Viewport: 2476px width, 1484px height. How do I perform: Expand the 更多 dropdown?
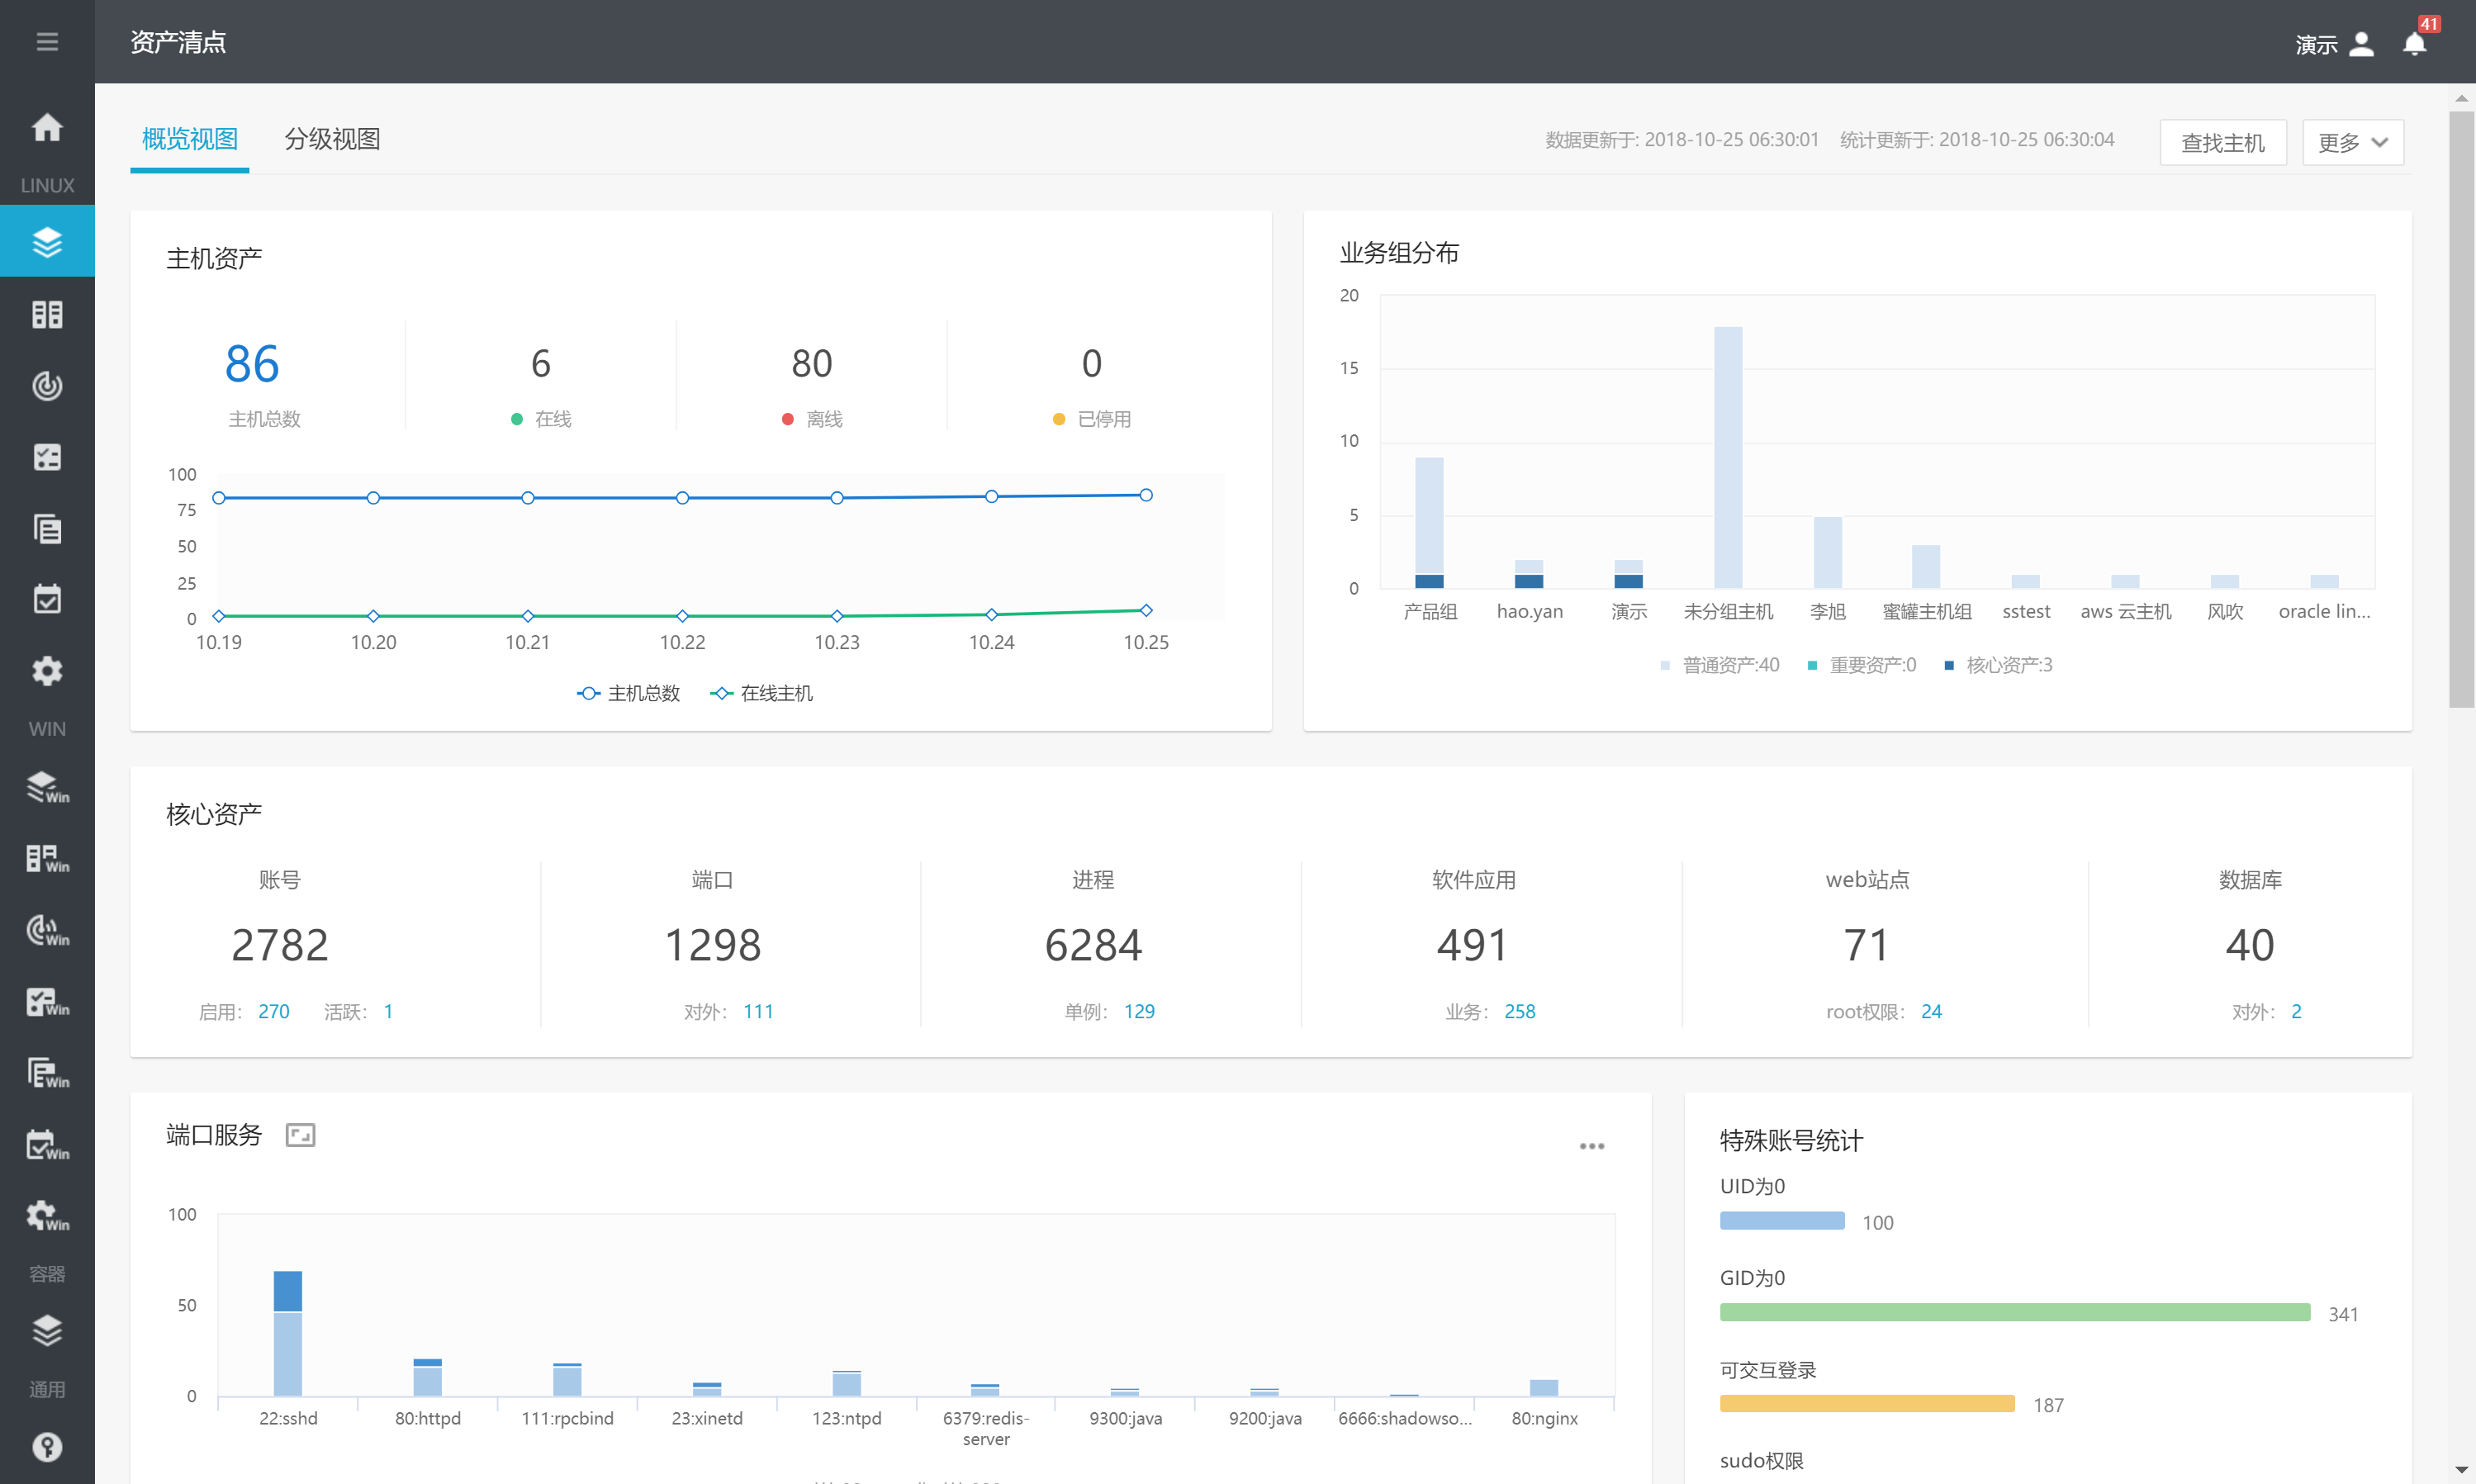2353,142
